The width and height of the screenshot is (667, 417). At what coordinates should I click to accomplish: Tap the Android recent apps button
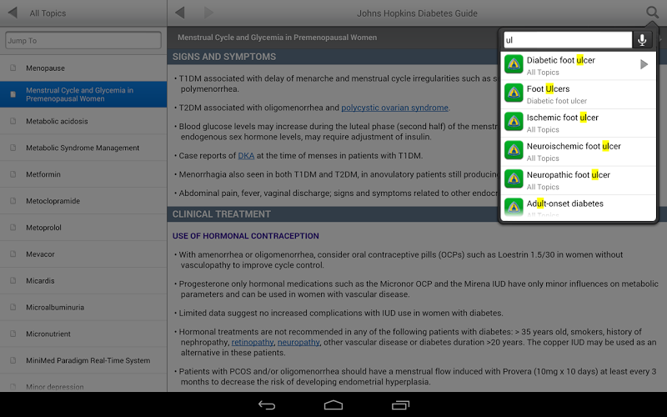coord(400,405)
